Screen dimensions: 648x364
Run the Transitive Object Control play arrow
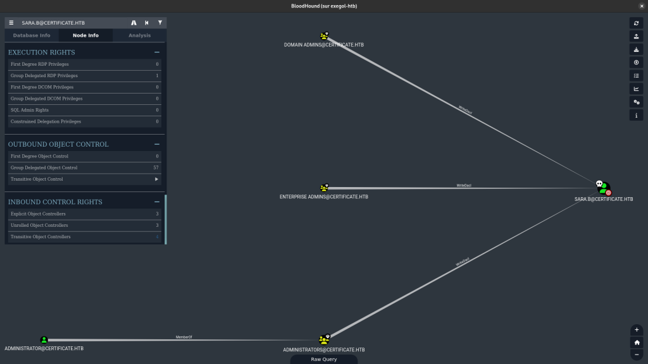pyautogui.click(x=156, y=179)
